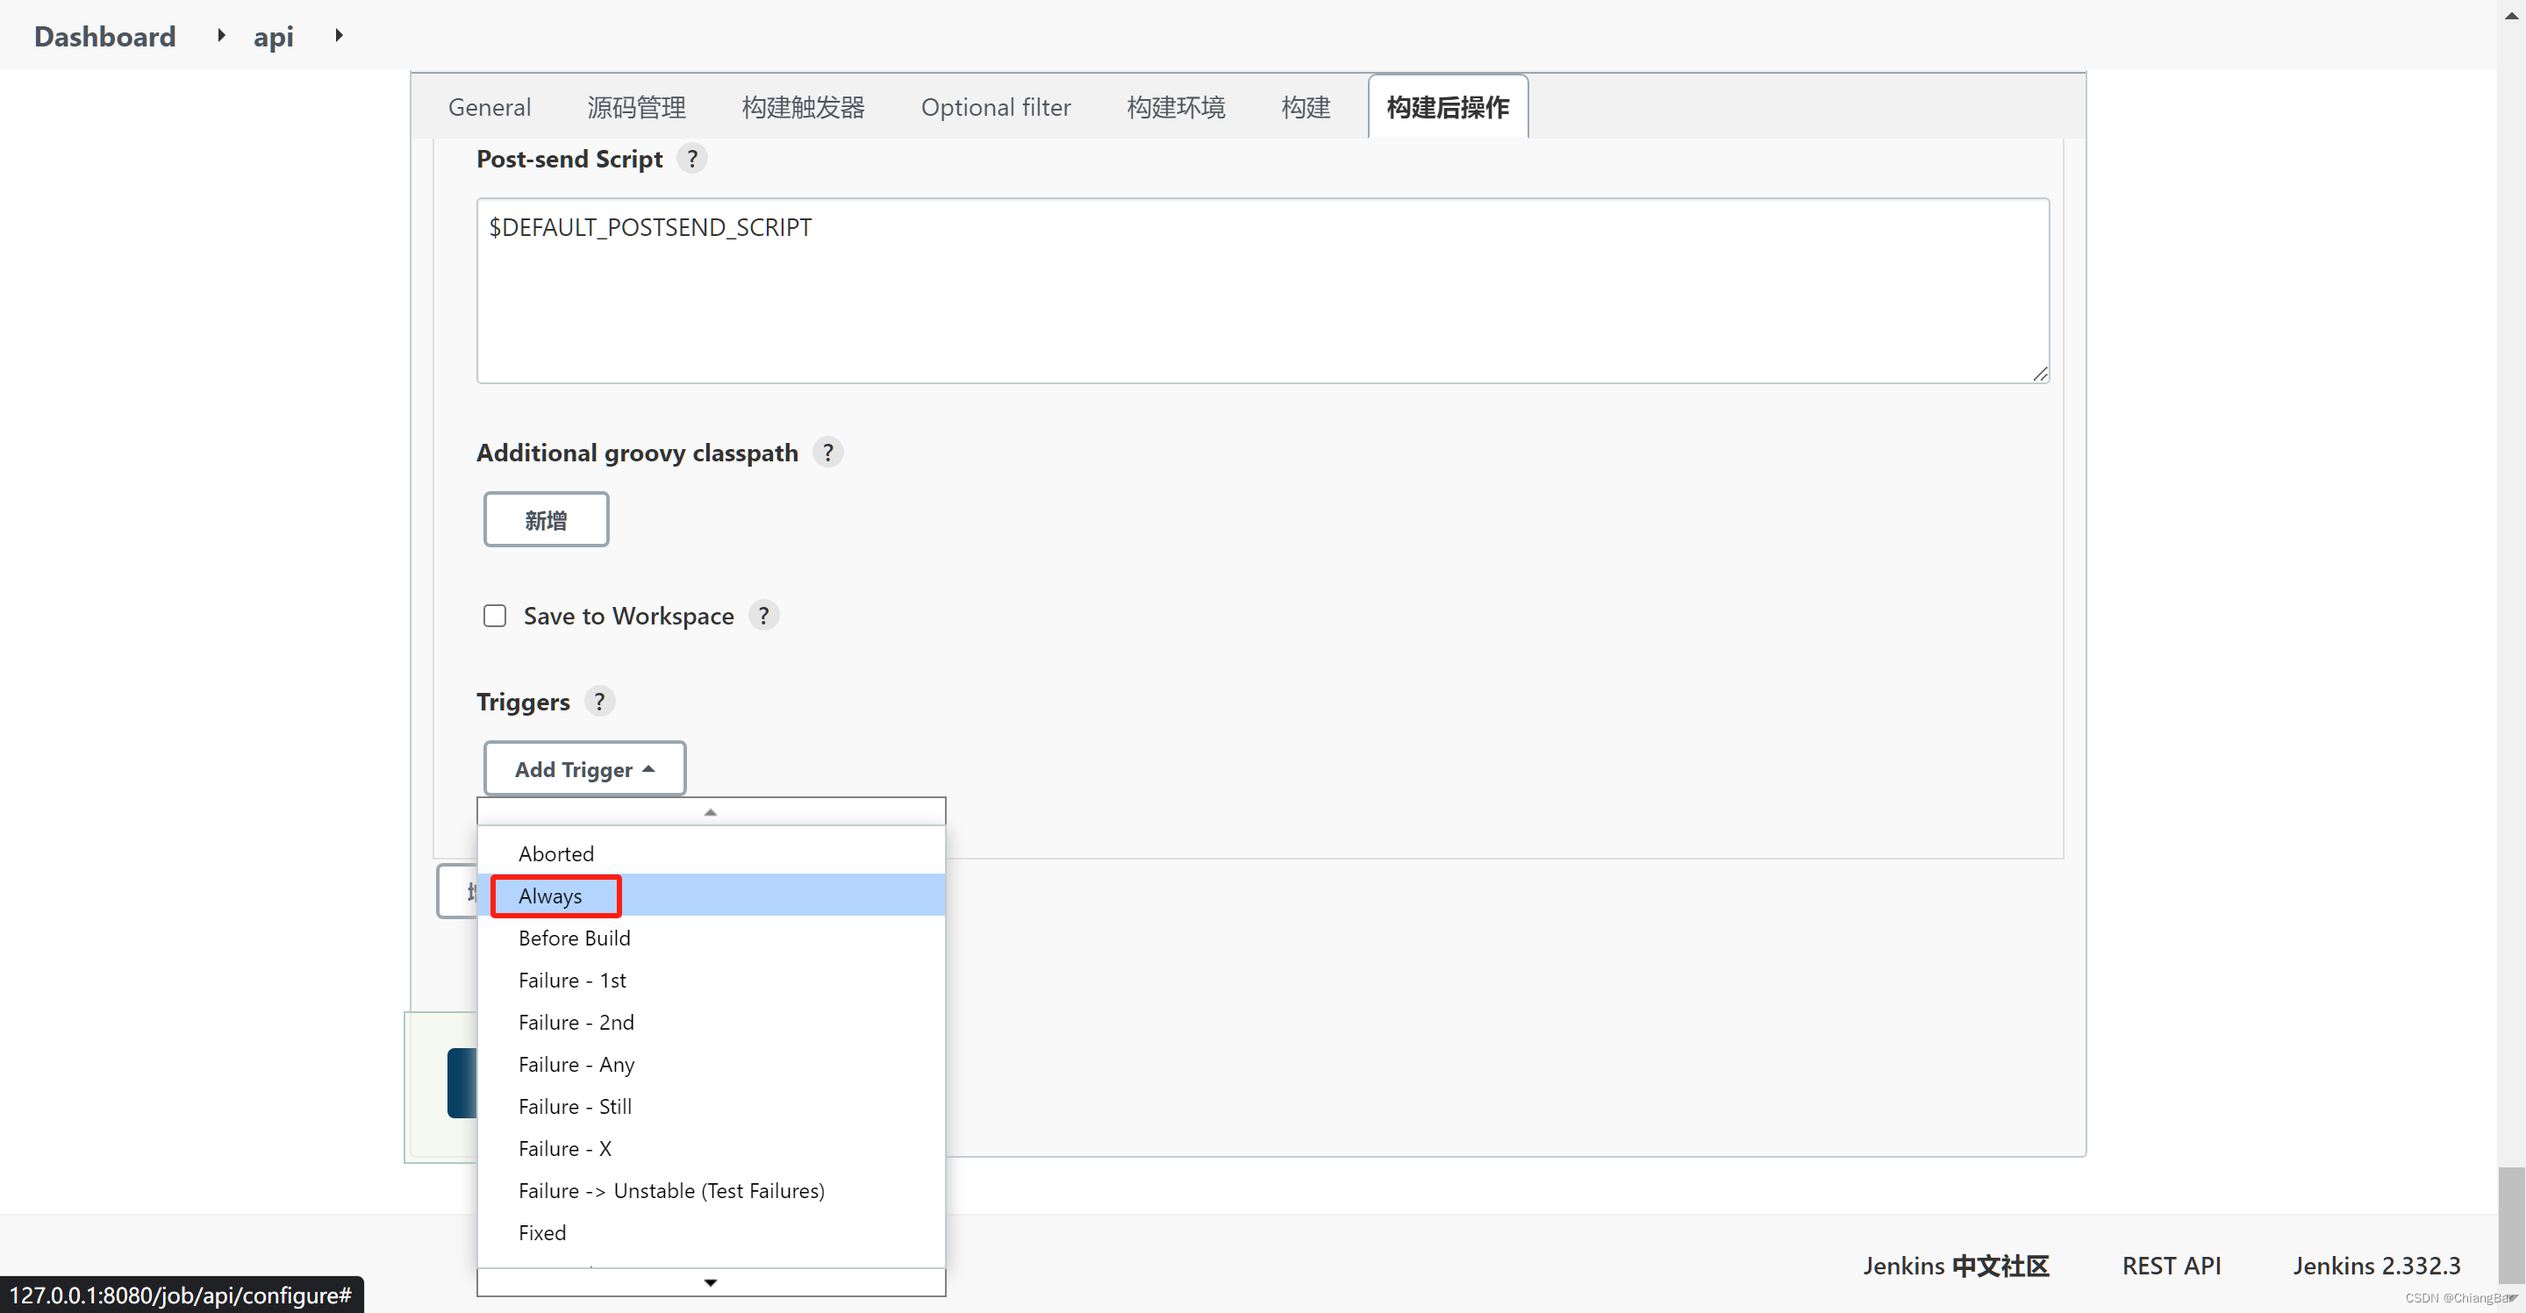Select the Failure - 2nd trigger
The height and width of the screenshot is (1313, 2526).
(x=711, y=1022)
